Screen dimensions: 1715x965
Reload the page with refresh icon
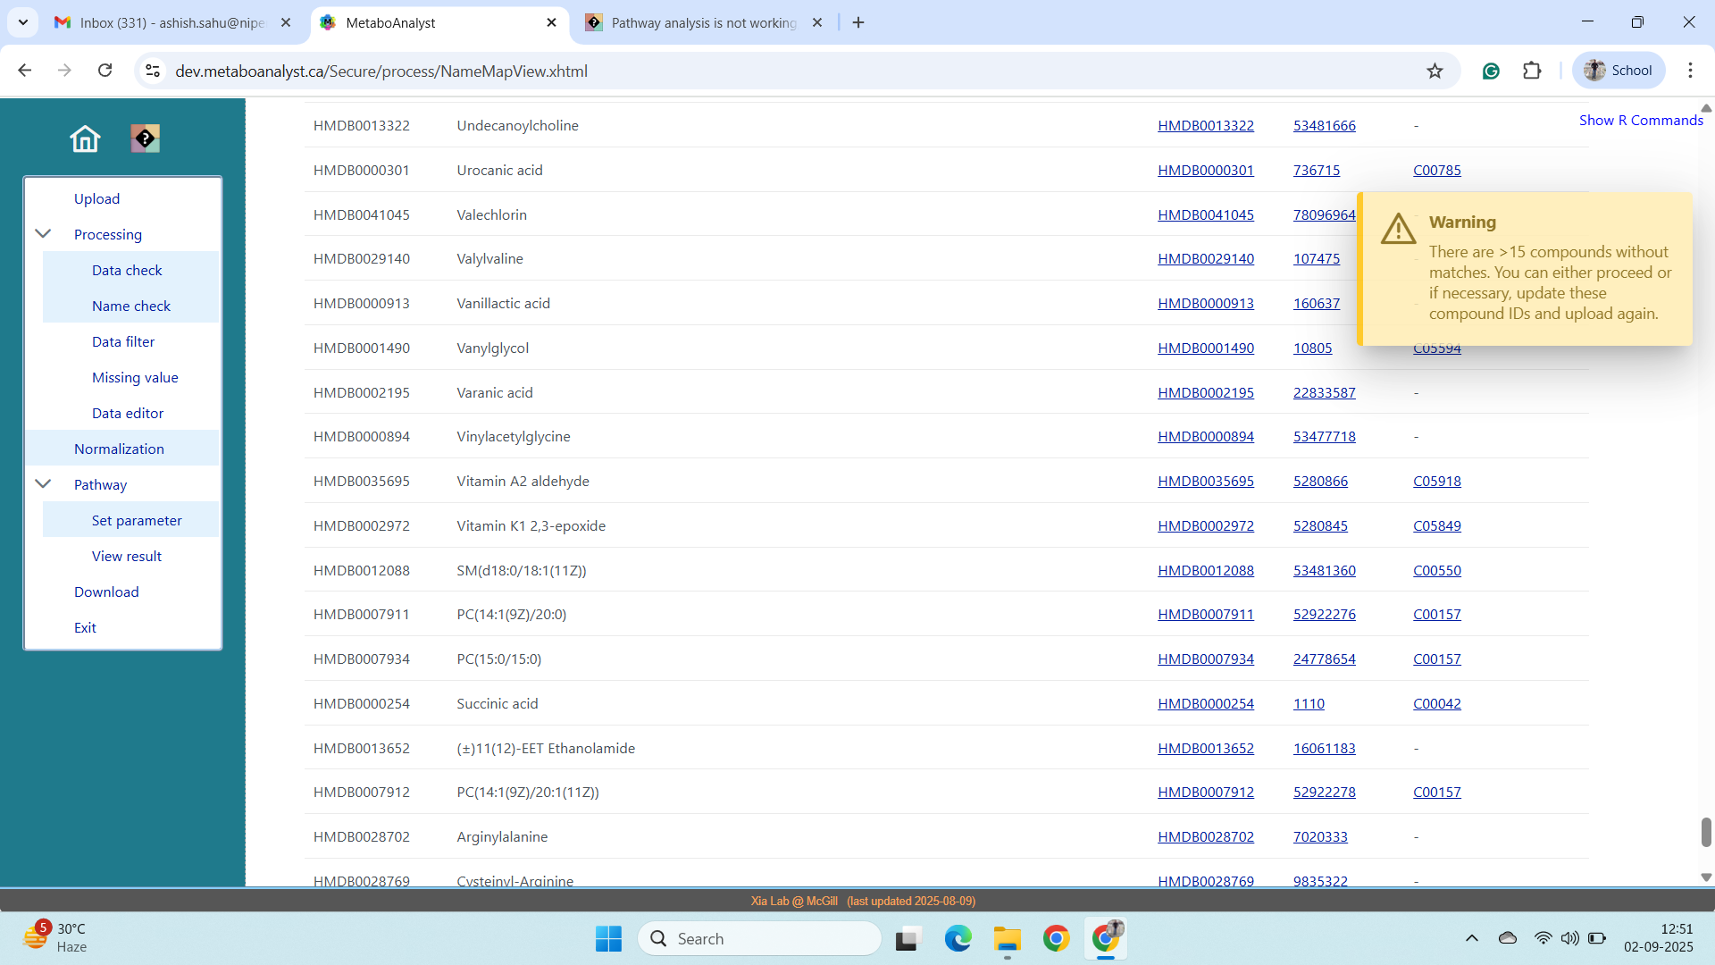(105, 71)
